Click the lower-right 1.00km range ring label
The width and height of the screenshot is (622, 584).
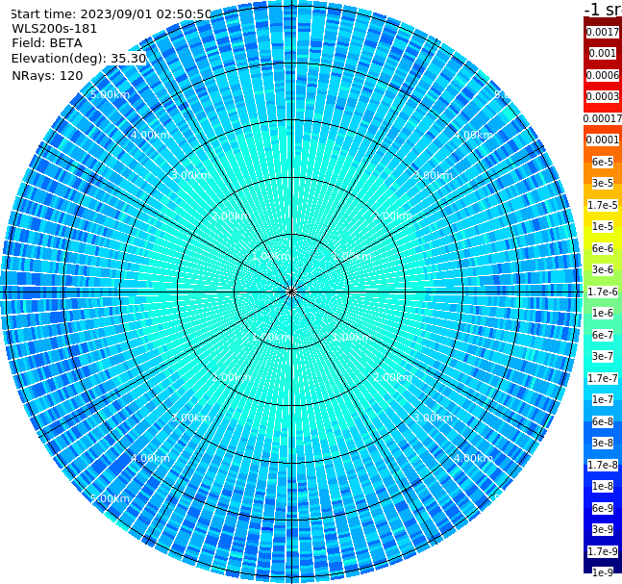point(352,337)
